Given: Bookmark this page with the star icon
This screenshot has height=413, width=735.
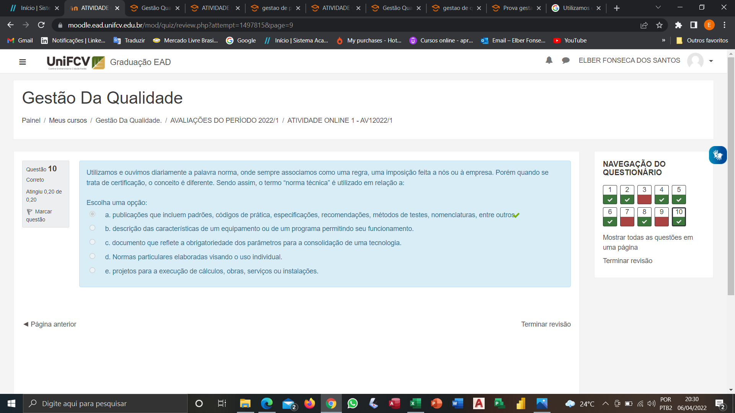Looking at the screenshot, I should (x=659, y=25).
